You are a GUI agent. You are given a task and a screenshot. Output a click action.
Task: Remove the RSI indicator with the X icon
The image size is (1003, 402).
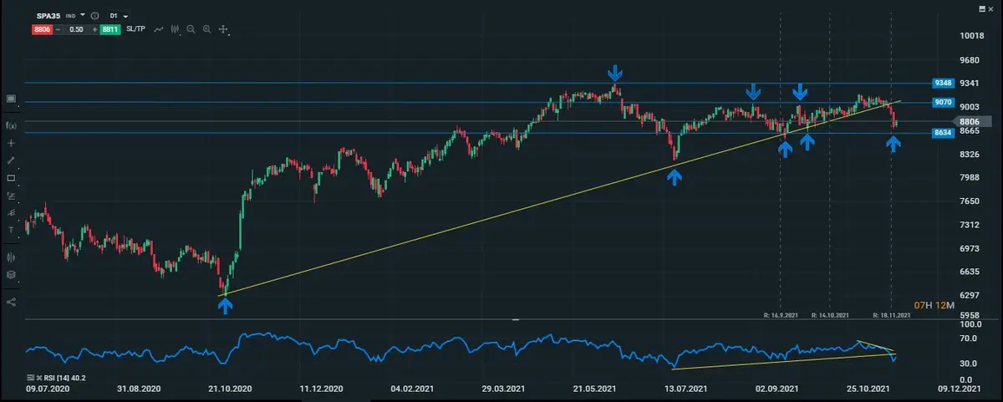[39, 378]
